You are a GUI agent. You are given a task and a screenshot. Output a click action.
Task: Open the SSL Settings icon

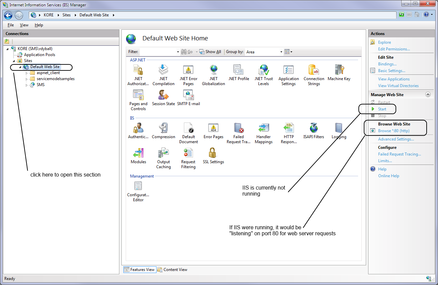pyautogui.click(x=213, y=154)
